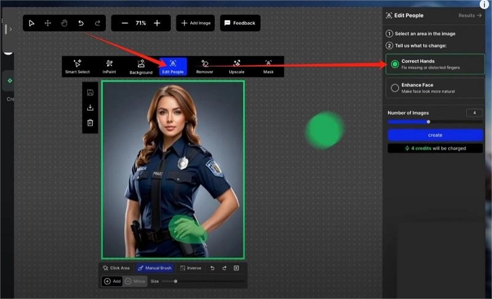Open the Smart Select tool tab

point(77,67)
